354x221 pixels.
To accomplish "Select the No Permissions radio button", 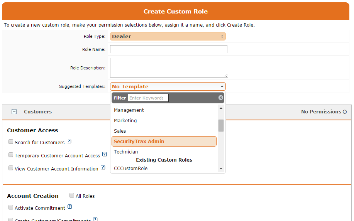I will (x=345, y=112).
